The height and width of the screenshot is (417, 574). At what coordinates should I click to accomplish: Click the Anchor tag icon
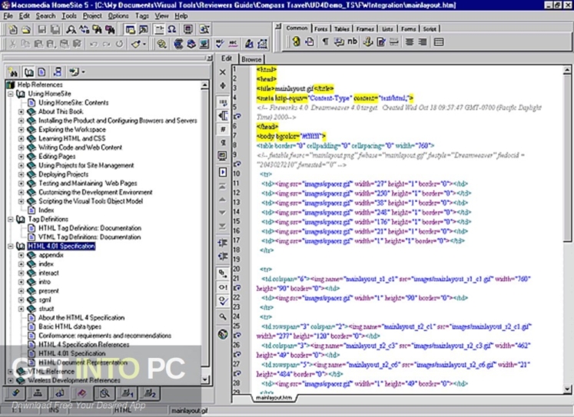(367, 42)
